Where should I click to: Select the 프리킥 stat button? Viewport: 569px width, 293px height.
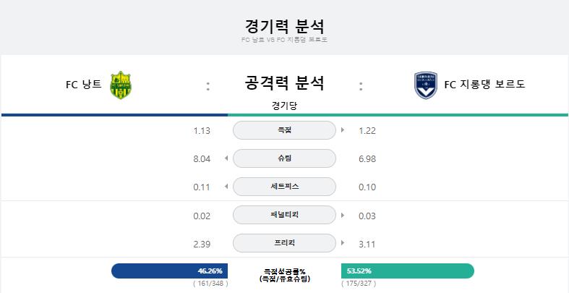[x=284, y=243]
